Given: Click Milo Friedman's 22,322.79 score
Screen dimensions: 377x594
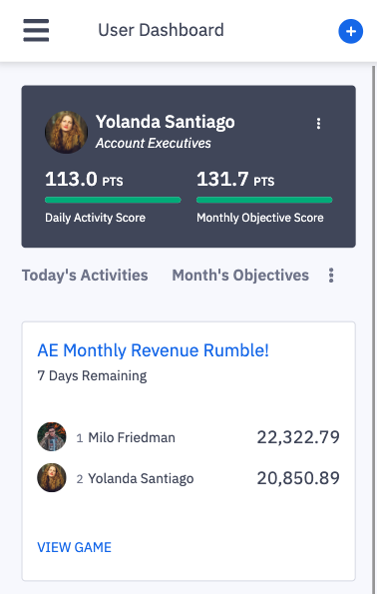Looking at the screenshot, I should pos(298,437).
